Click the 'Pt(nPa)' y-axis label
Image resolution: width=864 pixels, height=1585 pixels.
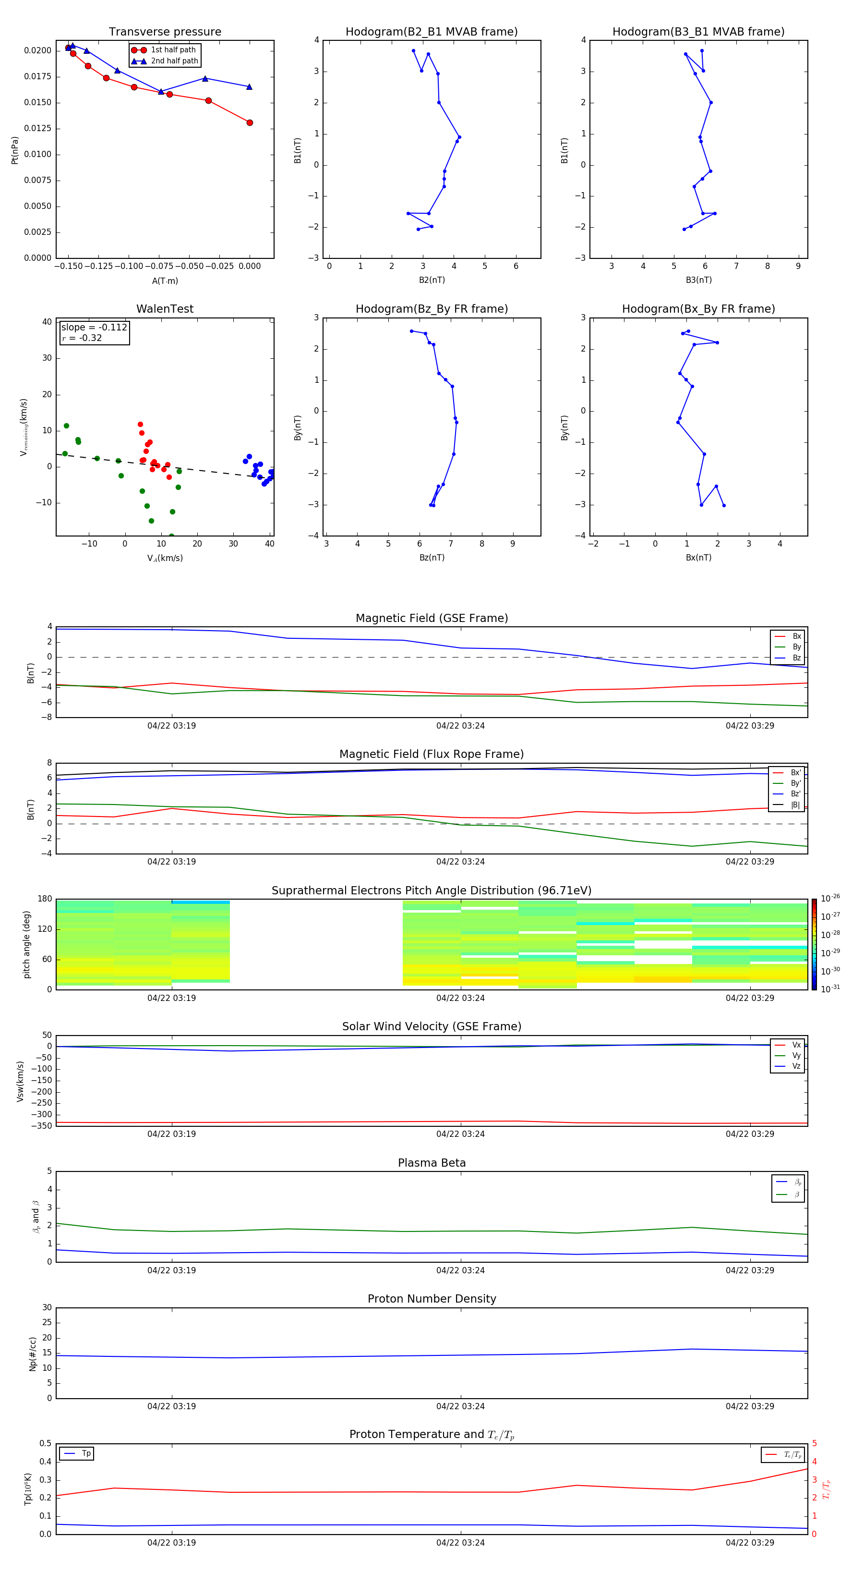15,149
